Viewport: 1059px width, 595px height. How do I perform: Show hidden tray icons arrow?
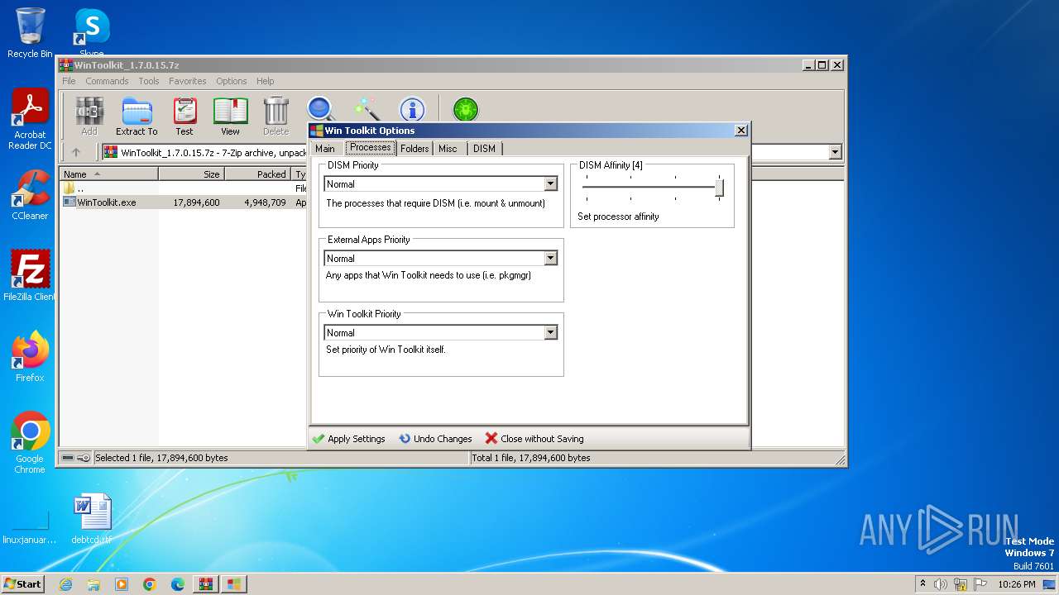[x=922, y=583]
